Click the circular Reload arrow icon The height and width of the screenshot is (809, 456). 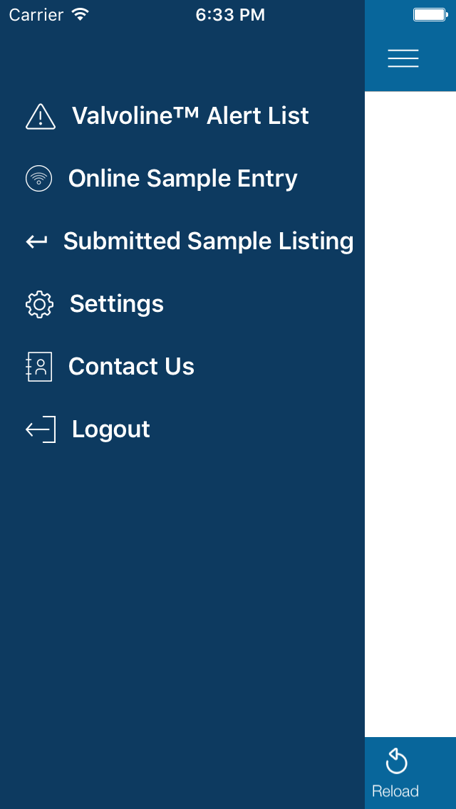pos(396,761)
